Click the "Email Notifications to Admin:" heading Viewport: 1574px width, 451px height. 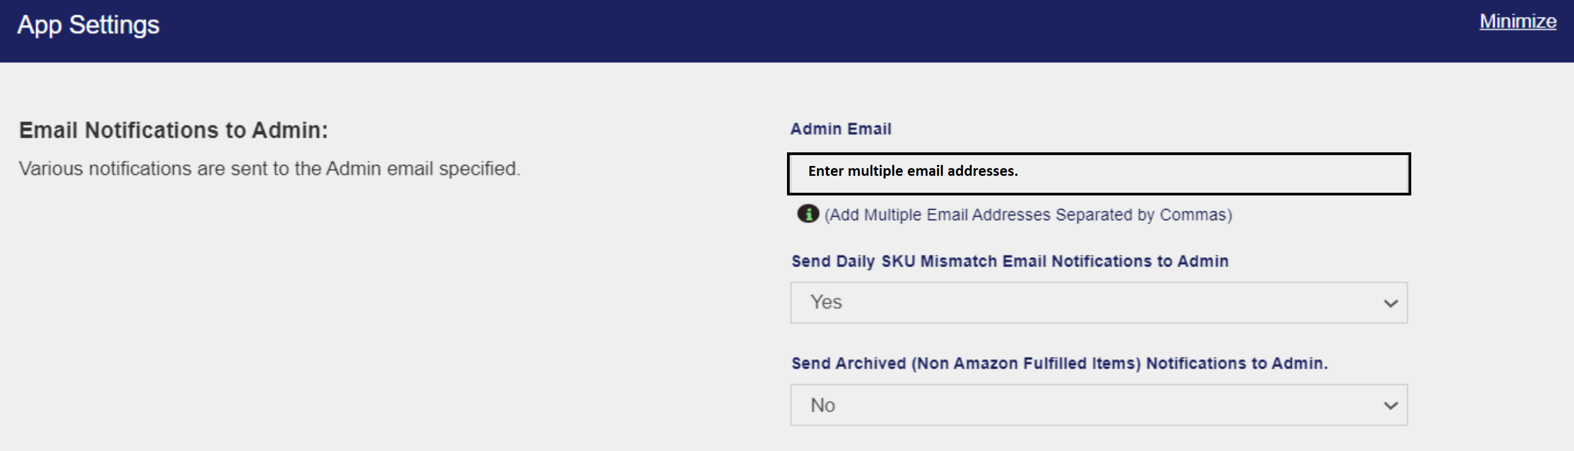tap(174, 130)
